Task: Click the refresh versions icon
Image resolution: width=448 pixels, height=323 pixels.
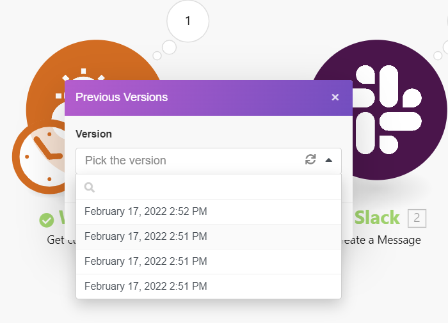Action: coord(310,160)
